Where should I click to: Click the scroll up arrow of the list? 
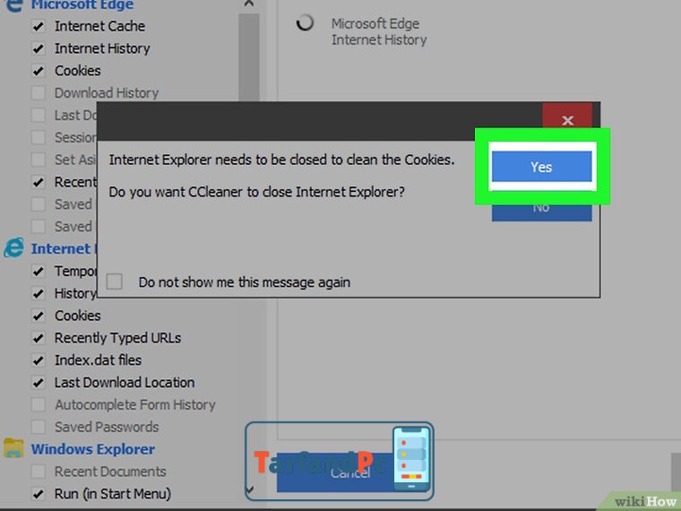pos(249,4)
